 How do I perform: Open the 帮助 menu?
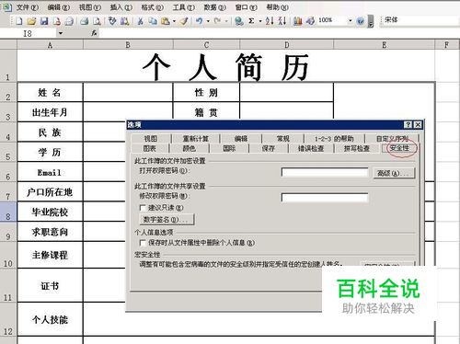pos(278,7)
